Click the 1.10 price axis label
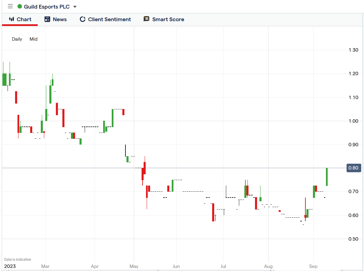The height and width of the screenshot is (271, 364). [353, 97]
